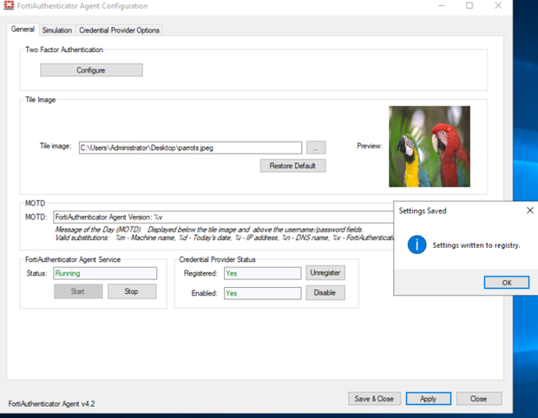Screen dimensions: 538x418
Task: Click the blue info icon in the Settings Saved dialog
Action: click(x=417, y=245)
